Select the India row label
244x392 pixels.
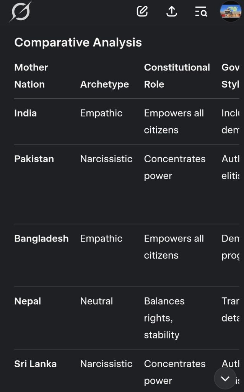point(26,113)
